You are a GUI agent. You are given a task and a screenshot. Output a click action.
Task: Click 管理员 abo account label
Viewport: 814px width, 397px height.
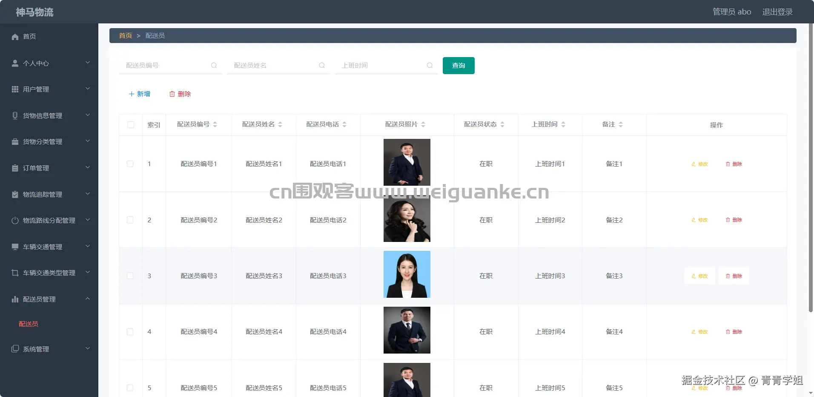[x=732, y=12]
